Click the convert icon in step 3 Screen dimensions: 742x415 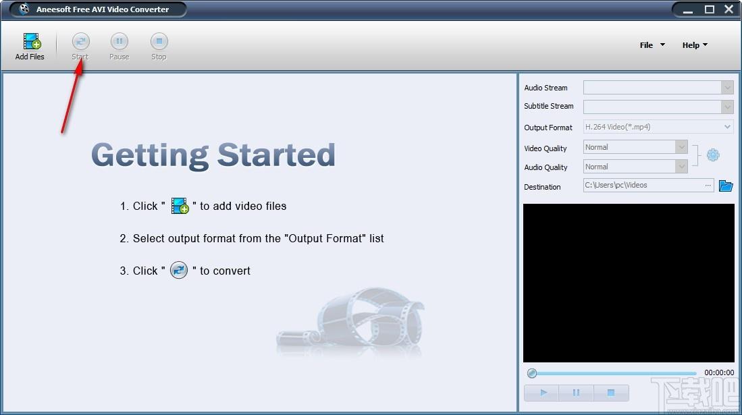[179, 270]
